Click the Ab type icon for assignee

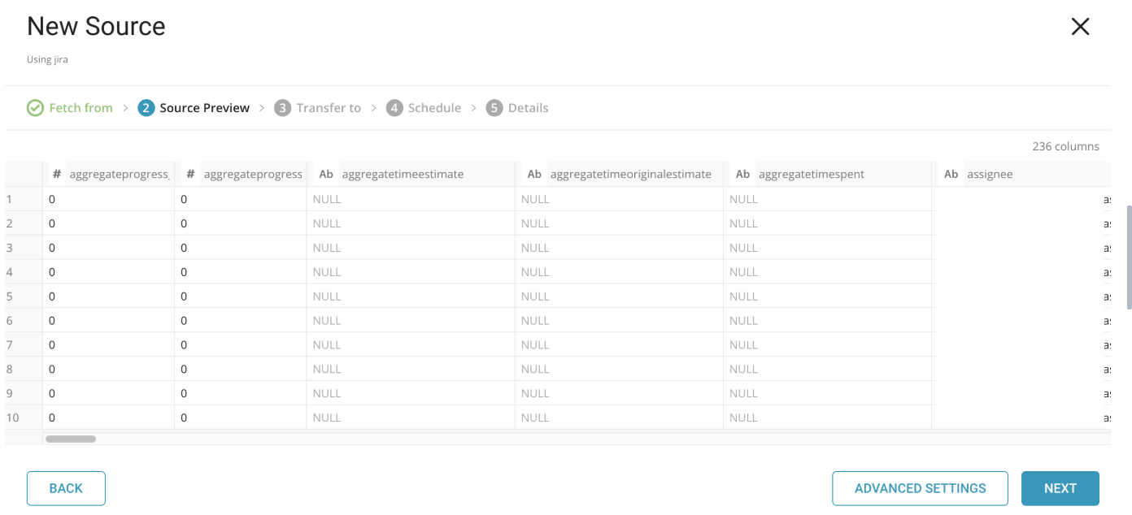point(951,174)
